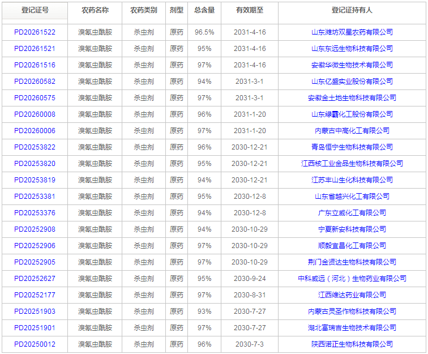Open holder 青岛恒宁生物科技有限公司
428x354 pixels.
click(352, 147)
